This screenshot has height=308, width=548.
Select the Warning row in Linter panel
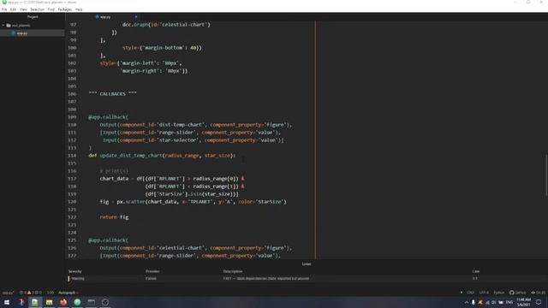coord(307,279)
